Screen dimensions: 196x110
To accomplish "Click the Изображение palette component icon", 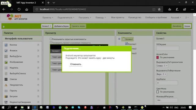I will click(6, 62).
